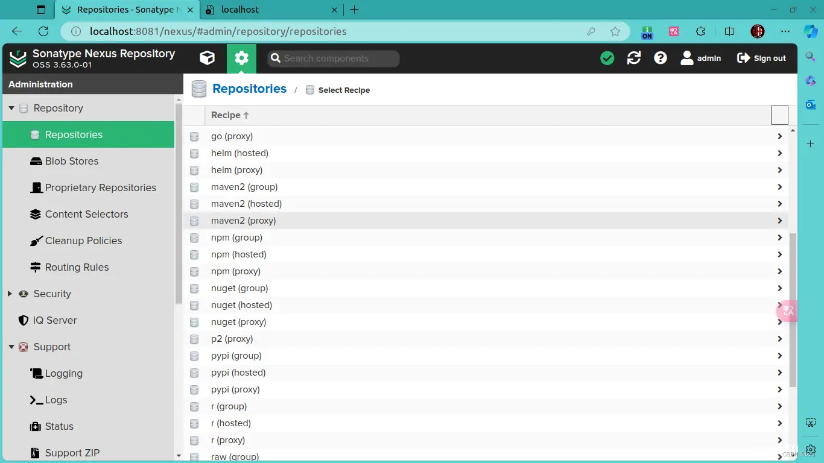Select the pypi (group) recipe
Image resolution: width=824 pixels, height=463 pixels.
(486, 356)
